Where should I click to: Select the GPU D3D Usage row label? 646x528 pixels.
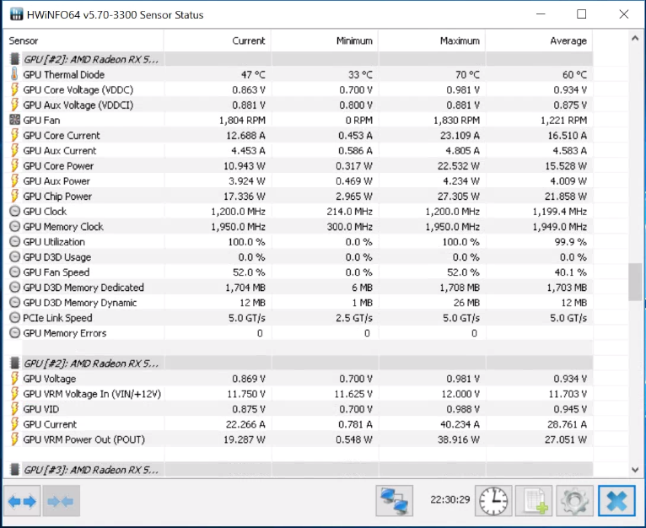[57, 257]
